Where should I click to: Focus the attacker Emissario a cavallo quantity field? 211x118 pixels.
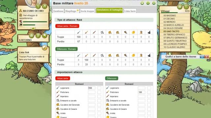[92, 101]
